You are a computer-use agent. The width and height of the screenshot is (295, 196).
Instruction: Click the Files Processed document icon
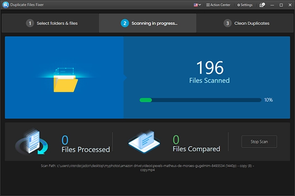tap(31, 142)
